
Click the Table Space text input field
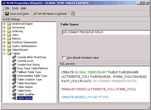click(106, 32)
